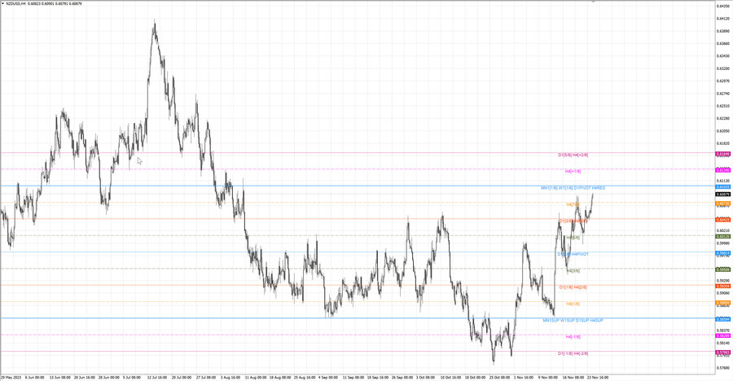Click the 10 Oct 16:00 time label
Screen dimensions: 733x381
pos(450,377)
